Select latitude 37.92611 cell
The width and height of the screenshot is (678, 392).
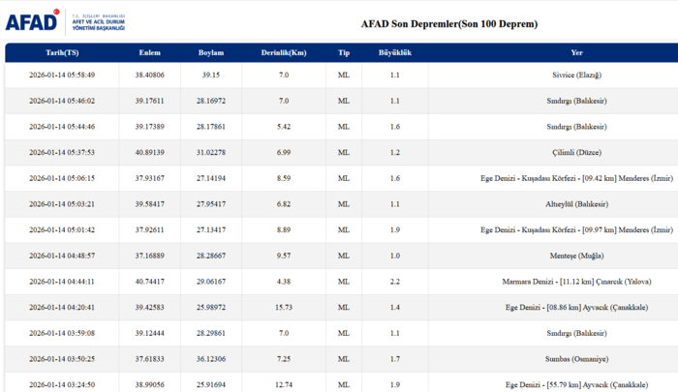149,230
